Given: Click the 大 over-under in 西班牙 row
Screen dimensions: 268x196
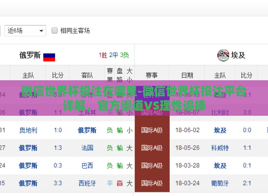Looking at the screenshot, I should (129, 183).
